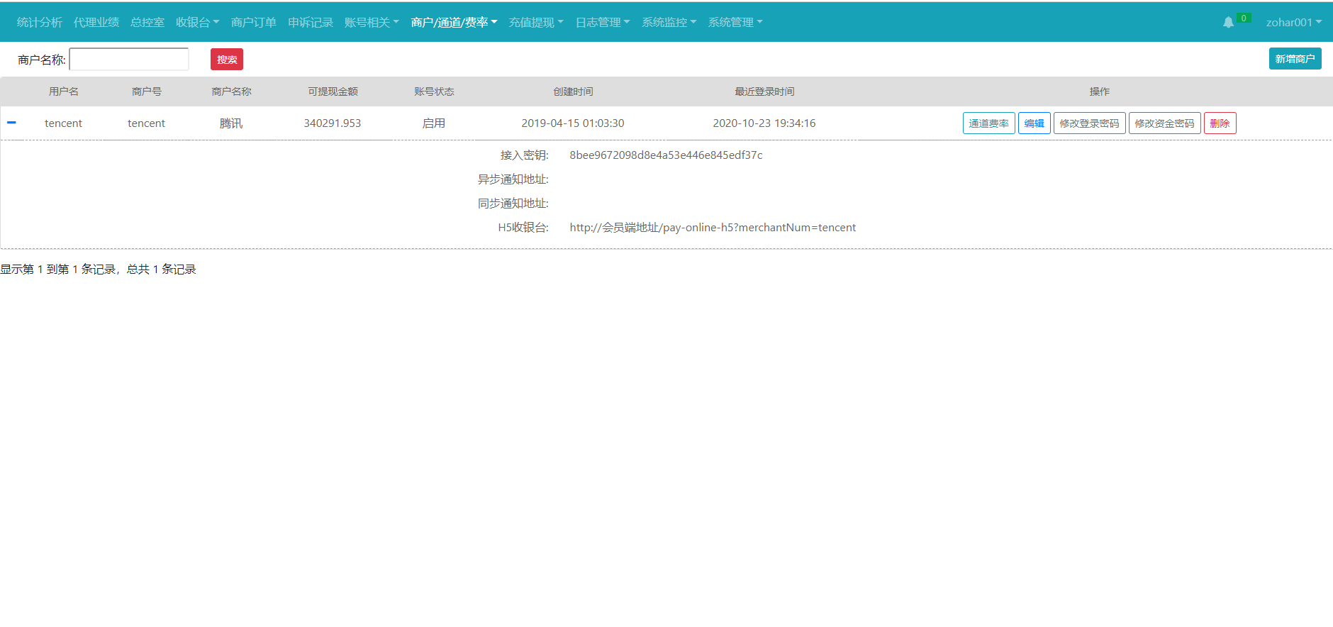Click the 新增商户 button
This screenshot has height=627, width=1333.
click(x=1295, y=59)
